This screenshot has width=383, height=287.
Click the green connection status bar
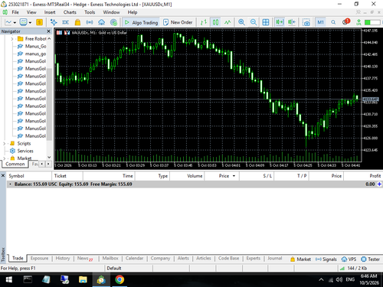tap(372, 22)
